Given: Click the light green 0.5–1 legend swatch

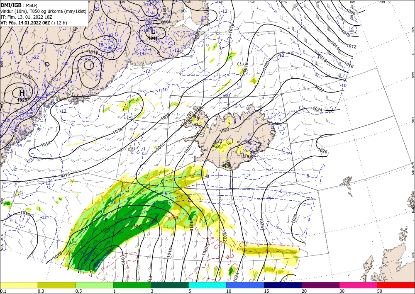Looking at the screenshot, I should 94,285.
